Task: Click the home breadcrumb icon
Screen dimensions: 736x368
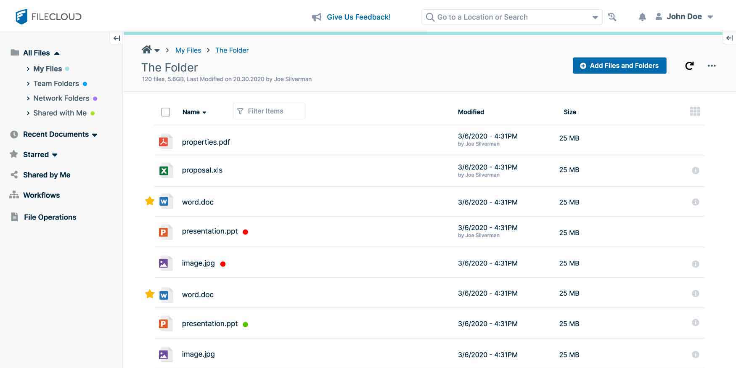Action: point(146,50)
